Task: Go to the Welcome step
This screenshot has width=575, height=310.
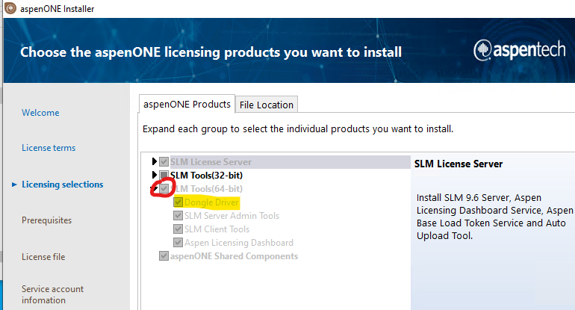Action: pos(40,113)
